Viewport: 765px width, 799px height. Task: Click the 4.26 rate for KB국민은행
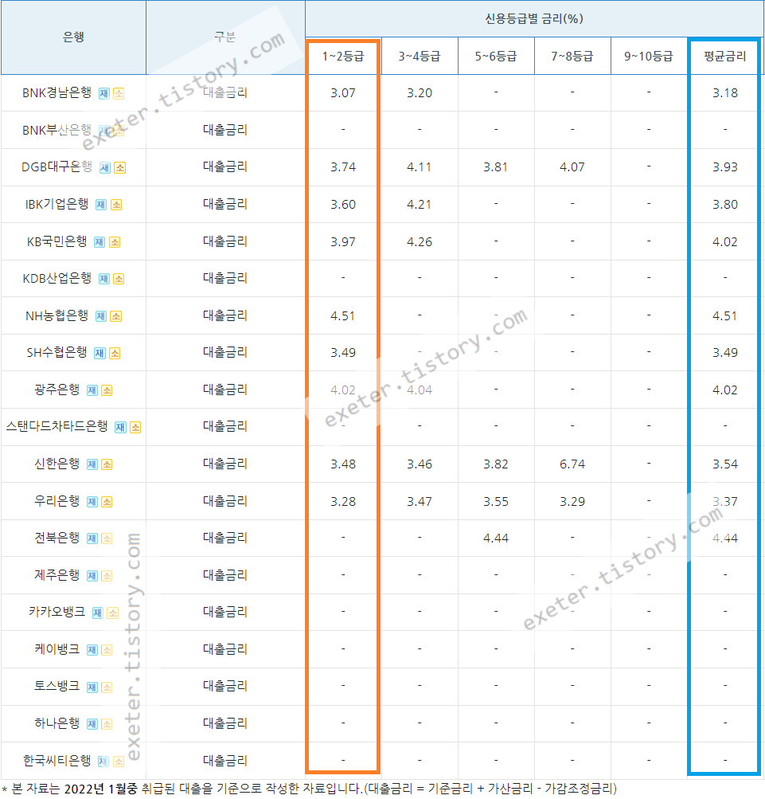click(x=420, y=242)
